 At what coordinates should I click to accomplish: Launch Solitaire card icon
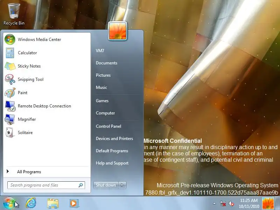pyautogui.click(x=10, y=133)
